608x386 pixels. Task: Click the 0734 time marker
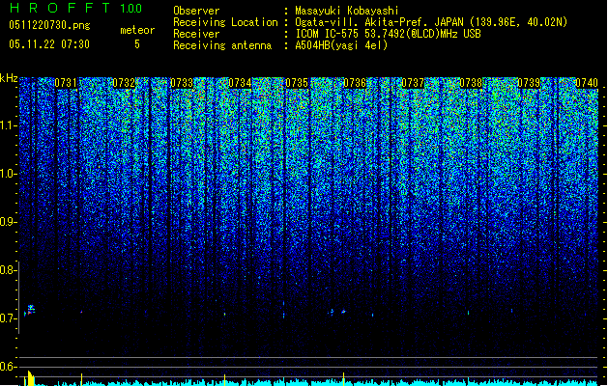(240, 83)
